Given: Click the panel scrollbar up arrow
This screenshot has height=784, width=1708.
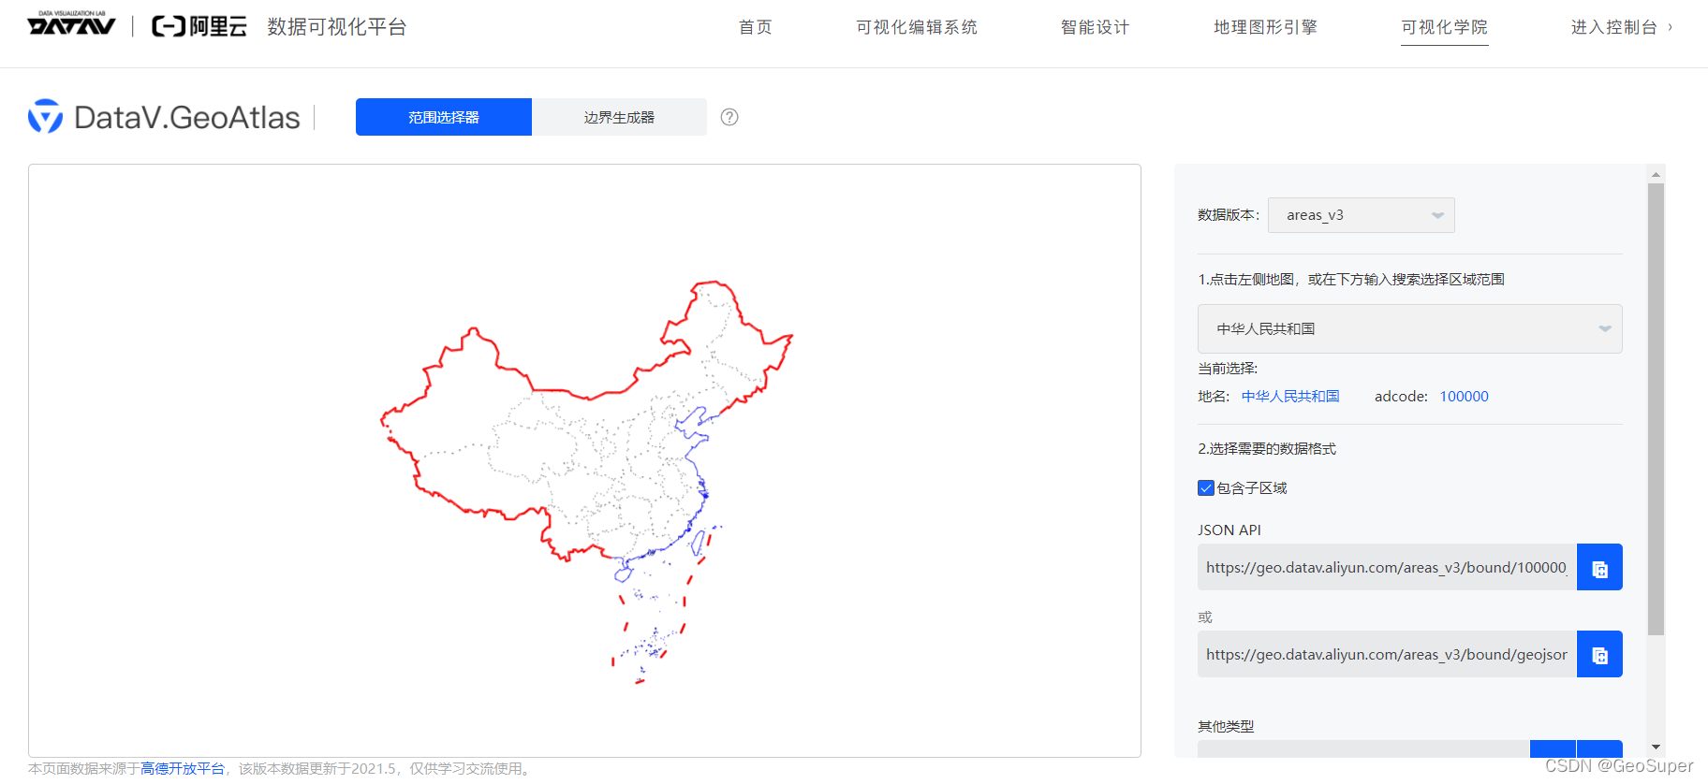Looking at the screenshot, I should click(x=1656, y=174).
